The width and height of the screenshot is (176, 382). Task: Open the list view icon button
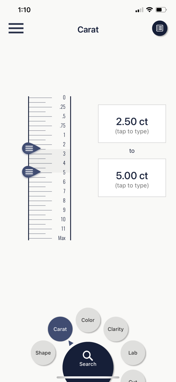tap(160, 28)
